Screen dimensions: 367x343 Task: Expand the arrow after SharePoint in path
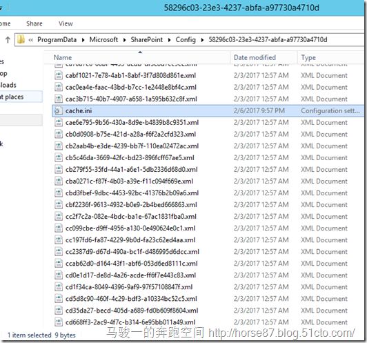(x=169, y=40)
